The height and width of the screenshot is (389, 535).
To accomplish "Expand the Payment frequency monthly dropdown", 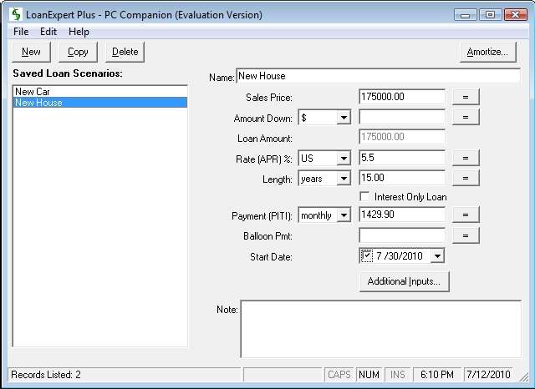I will pyautogui.click(x=343, y=216).
